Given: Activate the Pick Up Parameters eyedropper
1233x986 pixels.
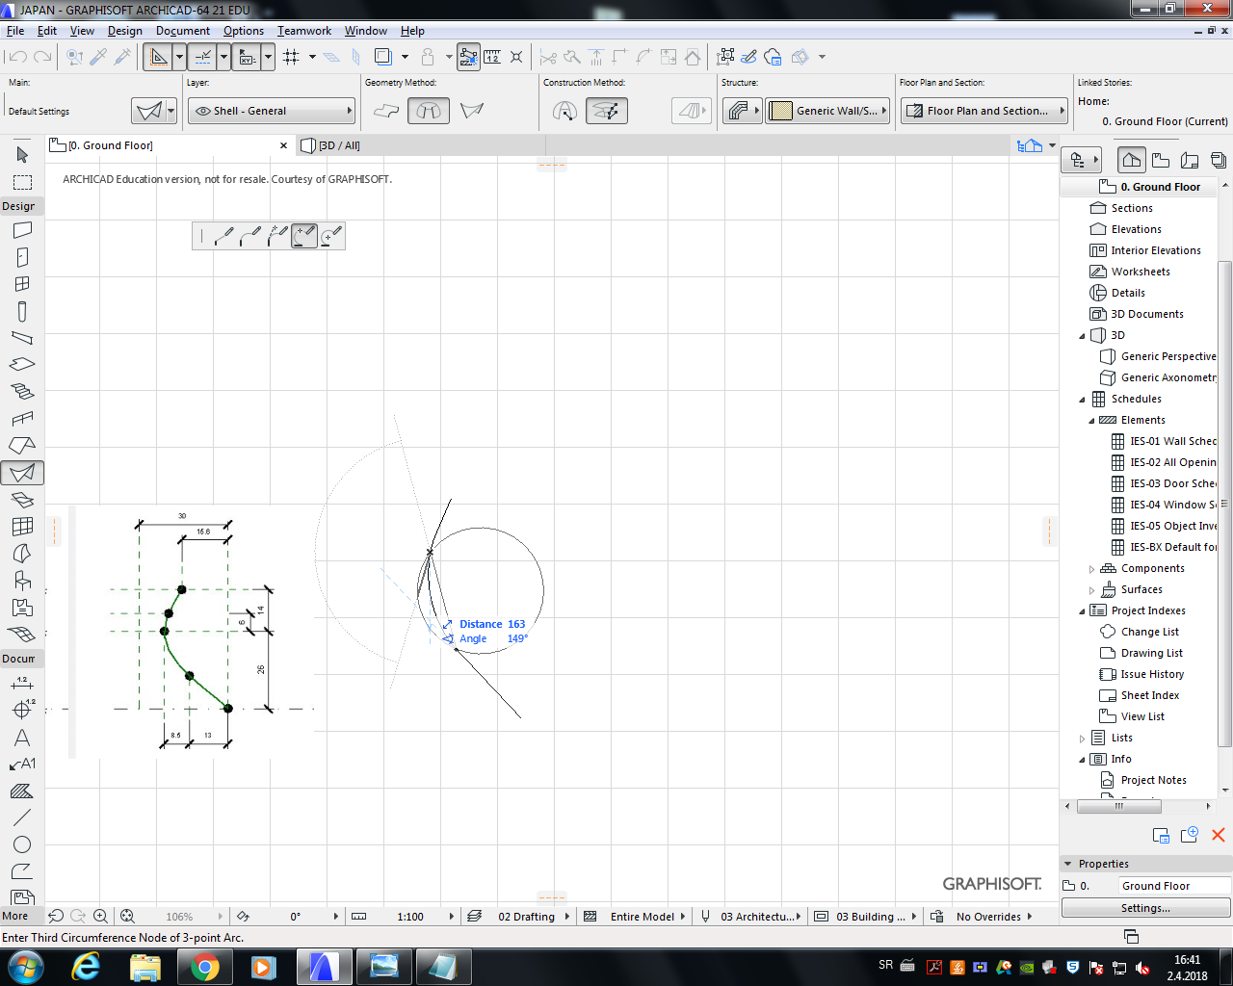Looking at the screenshot, I should pyautogui.click(x=98, y=57).
